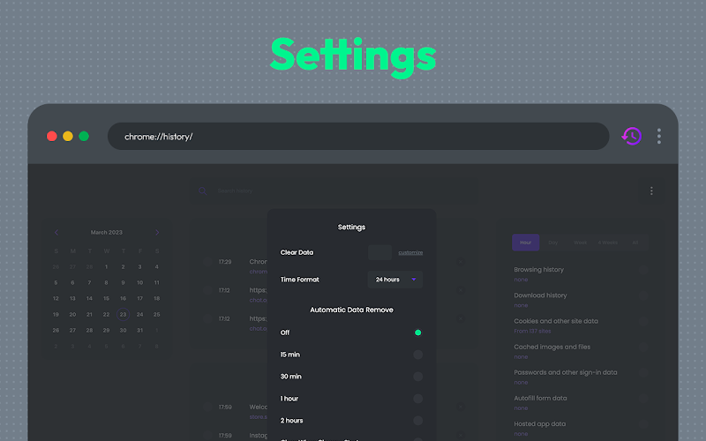Click the "March 2023" calendar title
Image resolution: width=706 pixels, height=441 pixels.
point(106,232)
